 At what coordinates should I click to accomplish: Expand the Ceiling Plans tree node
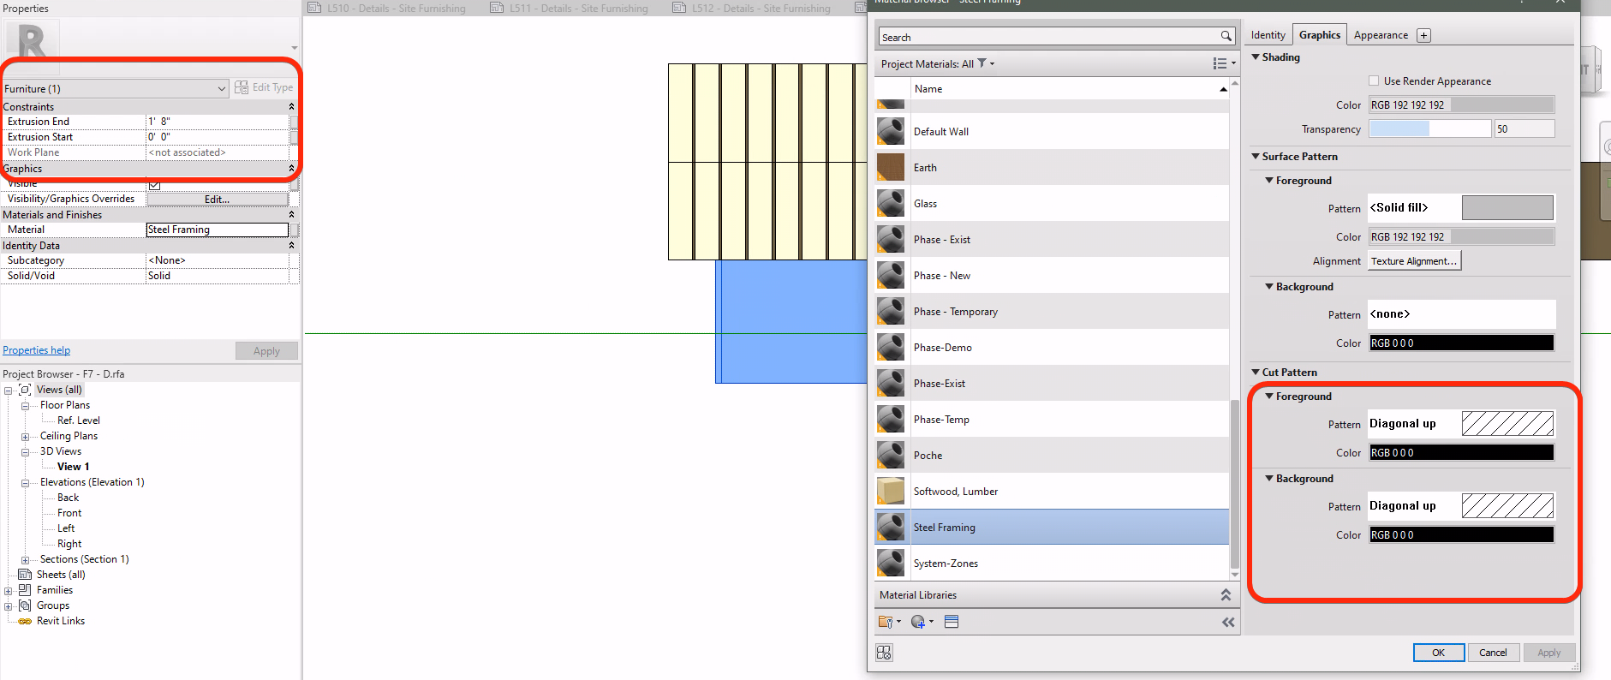tap(25, 436)
